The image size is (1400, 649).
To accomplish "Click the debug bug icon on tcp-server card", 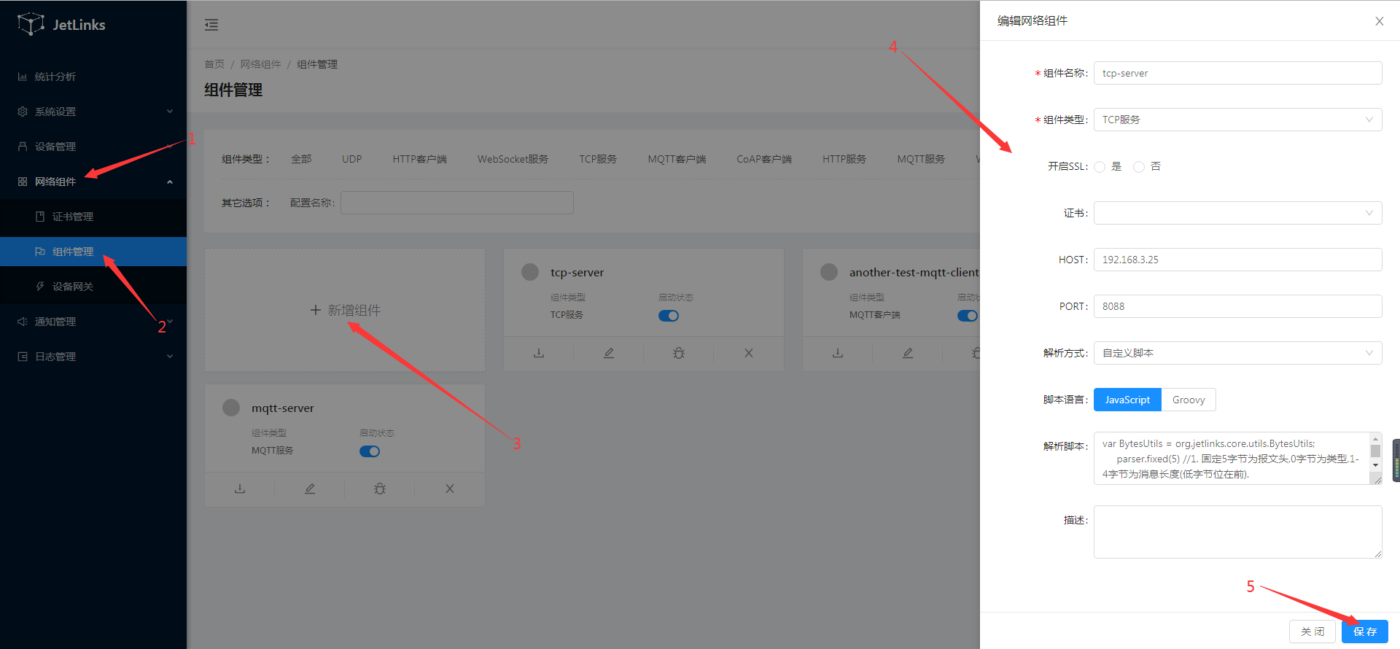I will [x=679, y=353].
